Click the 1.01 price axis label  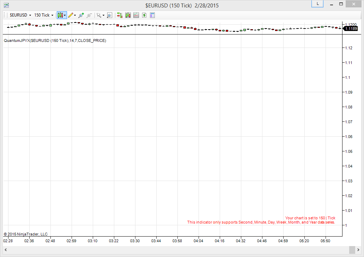[349, 211]
